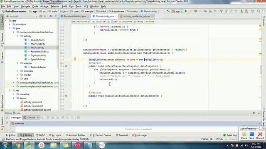
Task: Click the ActivePresenter Pause button
Action: 244,135
